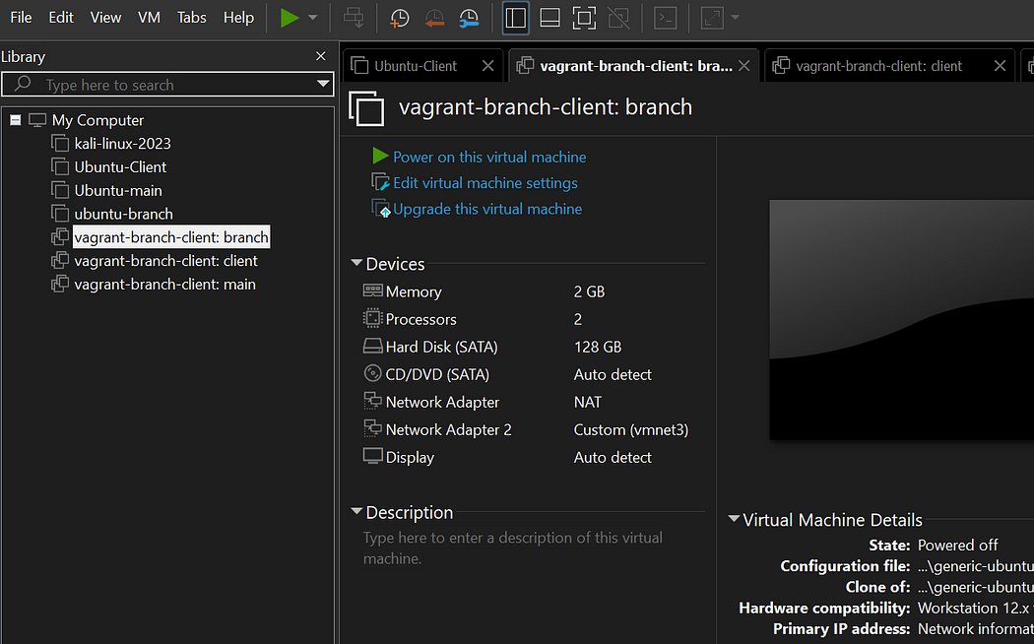Select vagrant-branch-client: client in library

tap(166, 261)
